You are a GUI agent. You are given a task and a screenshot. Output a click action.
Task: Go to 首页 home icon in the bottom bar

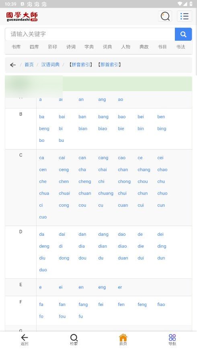pyautogui.click(x=123, y=340)
